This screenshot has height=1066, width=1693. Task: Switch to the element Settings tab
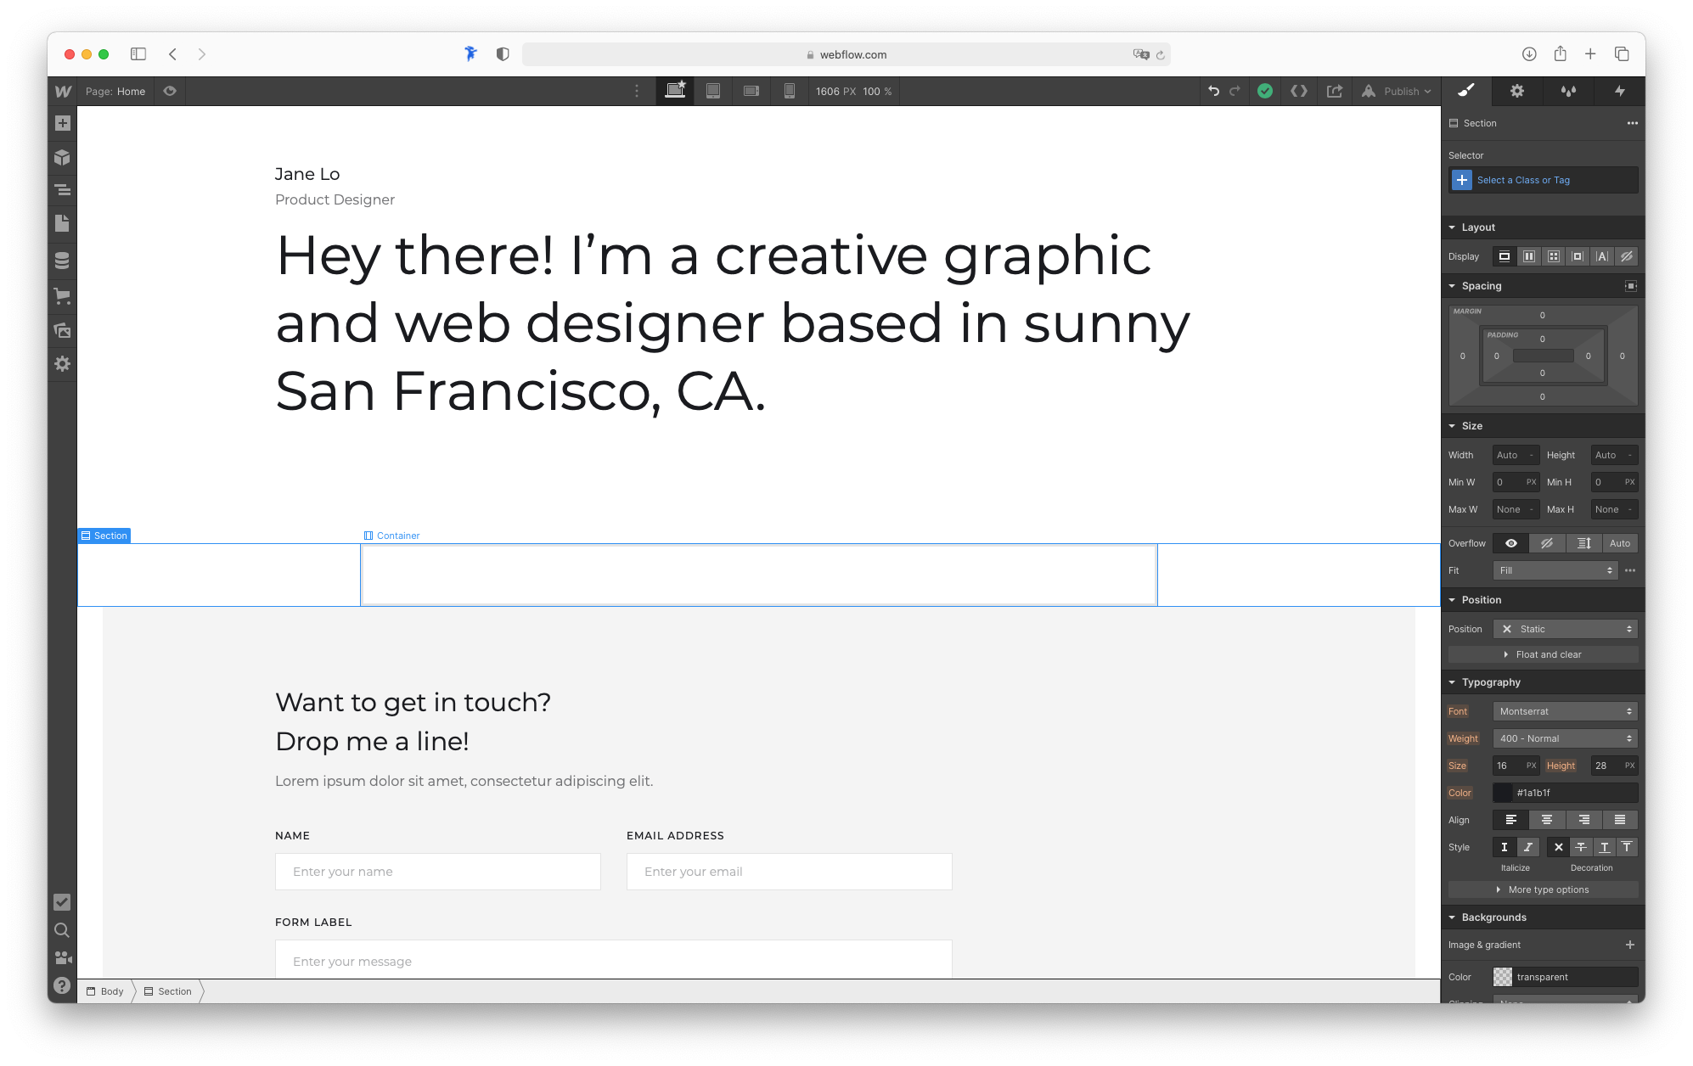pyautogui.click(x=1517, y=91)
